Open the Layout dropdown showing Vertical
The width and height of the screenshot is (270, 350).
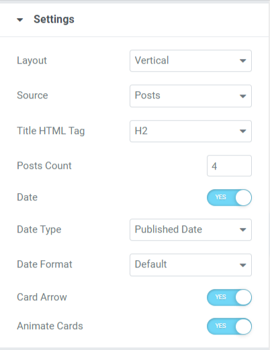coord(191,61)
